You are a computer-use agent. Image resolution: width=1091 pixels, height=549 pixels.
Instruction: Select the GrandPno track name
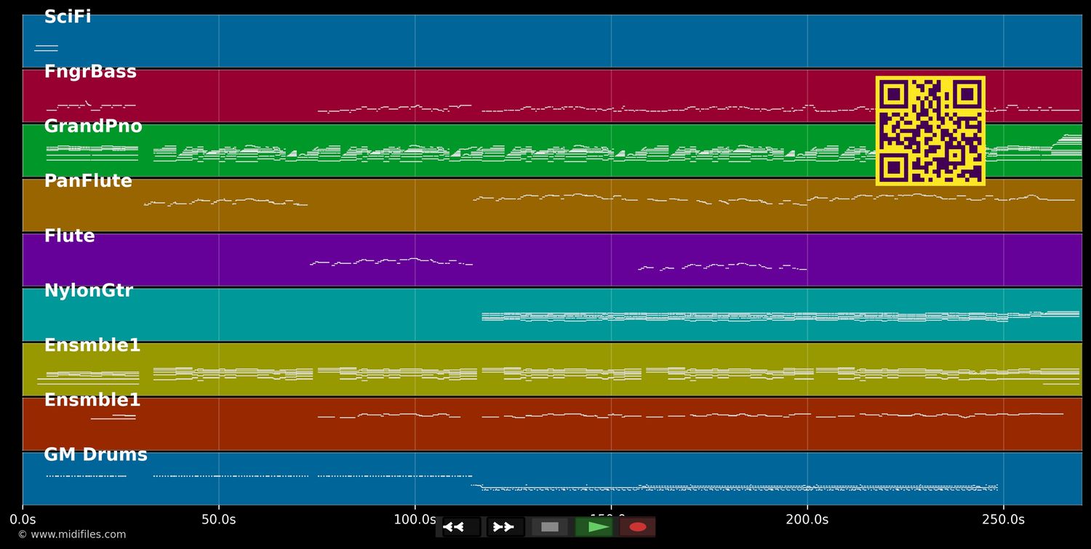coord(93,126)
